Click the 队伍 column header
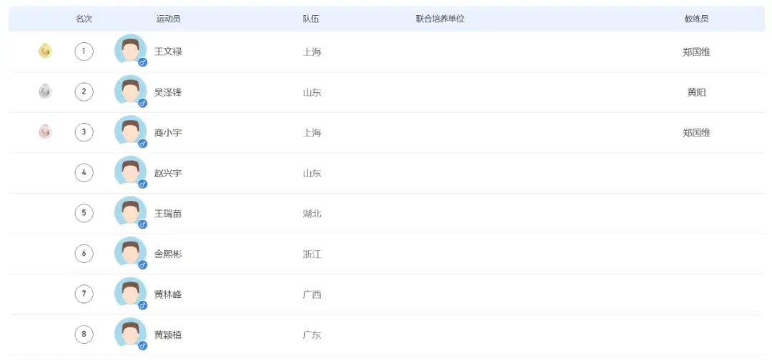Screen dimensions: 772x363 coord(311,19)
